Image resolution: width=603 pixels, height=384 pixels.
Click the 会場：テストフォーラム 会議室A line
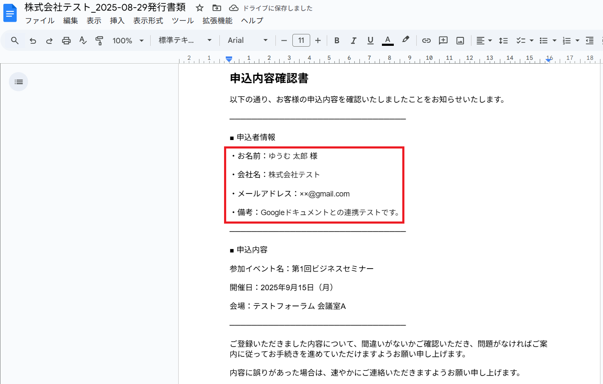coord(288,306)
